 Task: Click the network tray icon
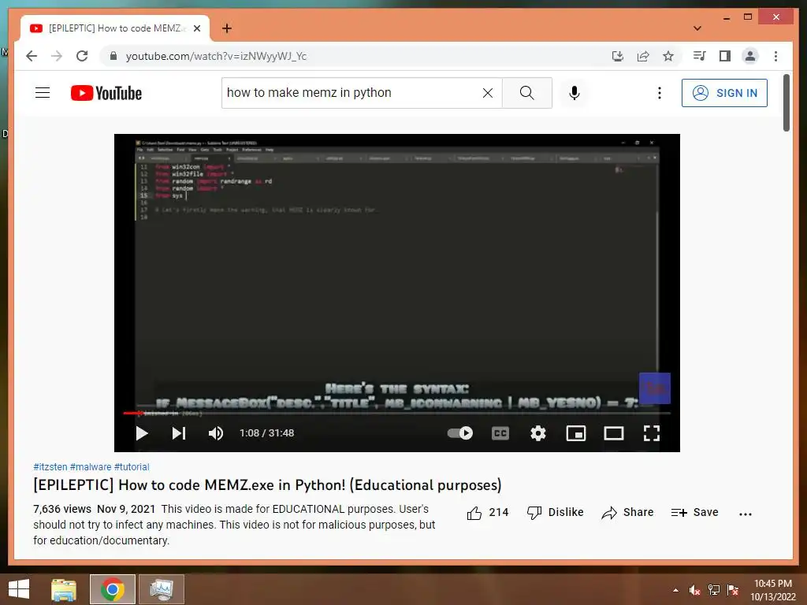(714, 590)
